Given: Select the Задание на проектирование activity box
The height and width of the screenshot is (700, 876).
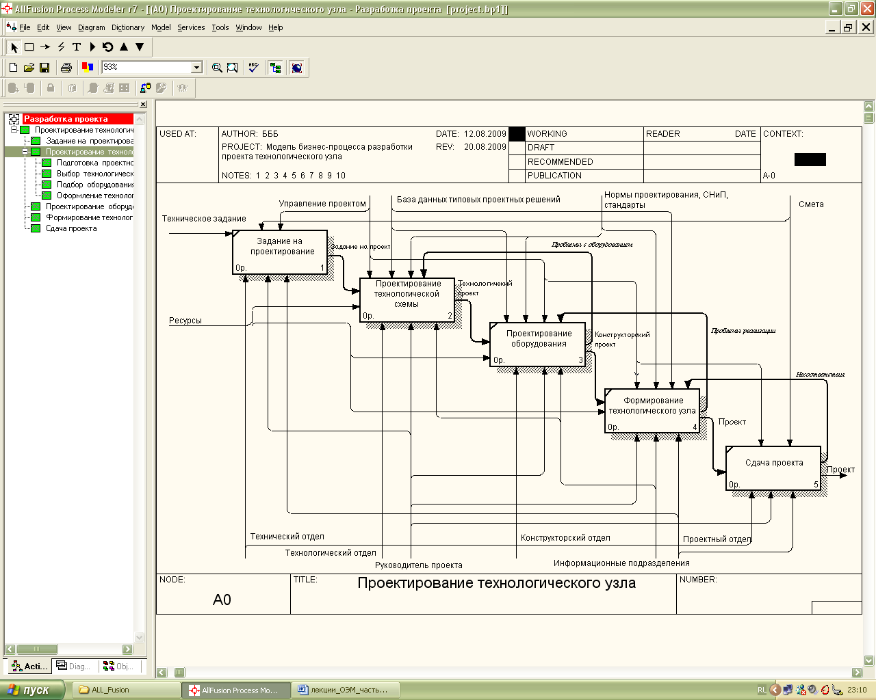Looking at the screenshot, I should click(280, 252).
